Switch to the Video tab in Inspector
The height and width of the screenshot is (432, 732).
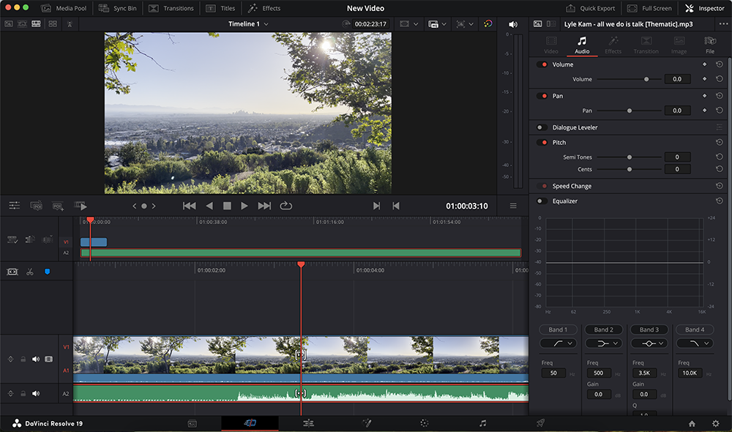[x=551, y=46]
